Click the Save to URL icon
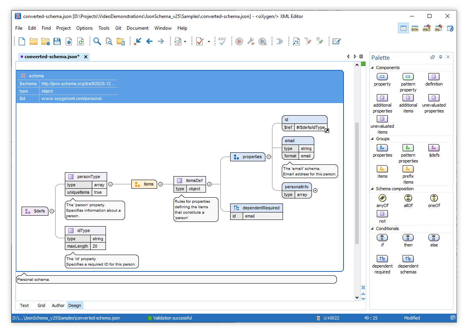 [x=69, y=41]
